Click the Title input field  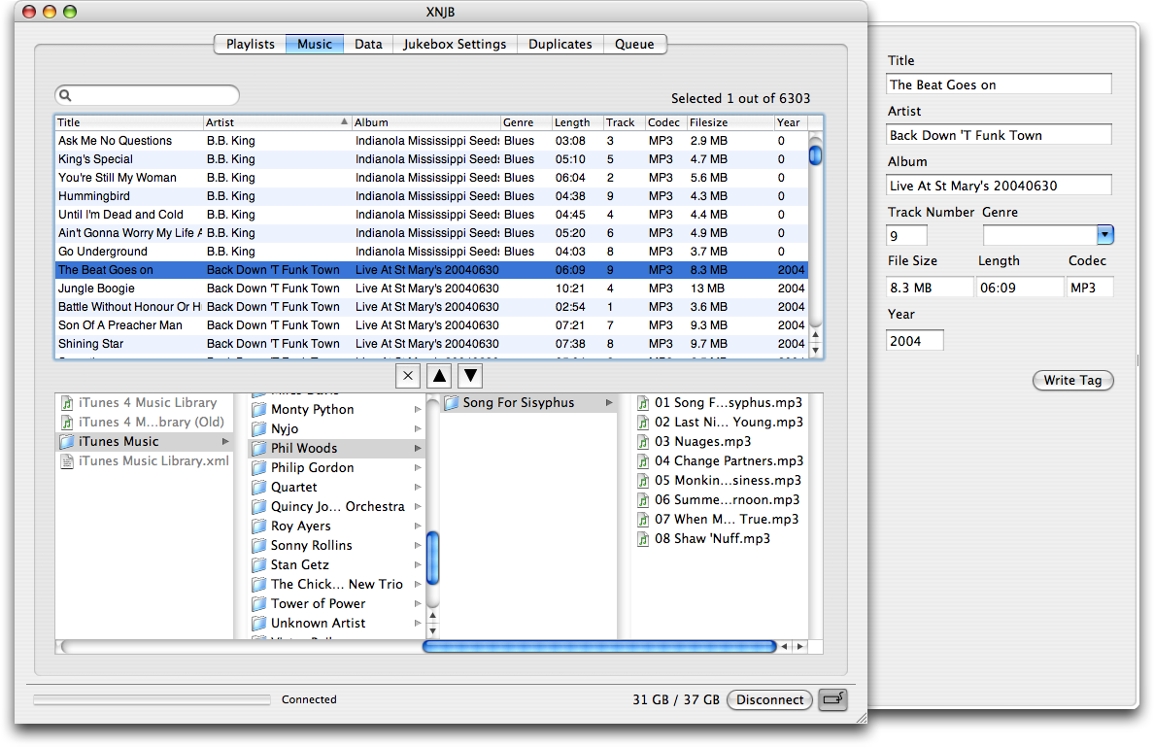999,85
